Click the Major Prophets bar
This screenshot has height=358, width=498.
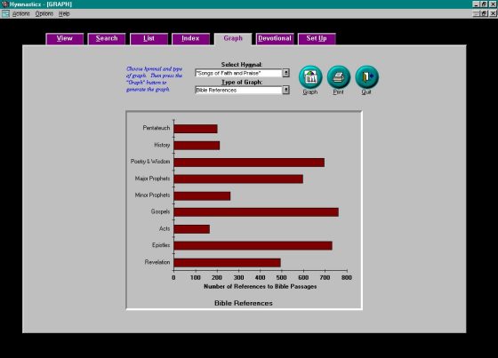click(238, 179)
